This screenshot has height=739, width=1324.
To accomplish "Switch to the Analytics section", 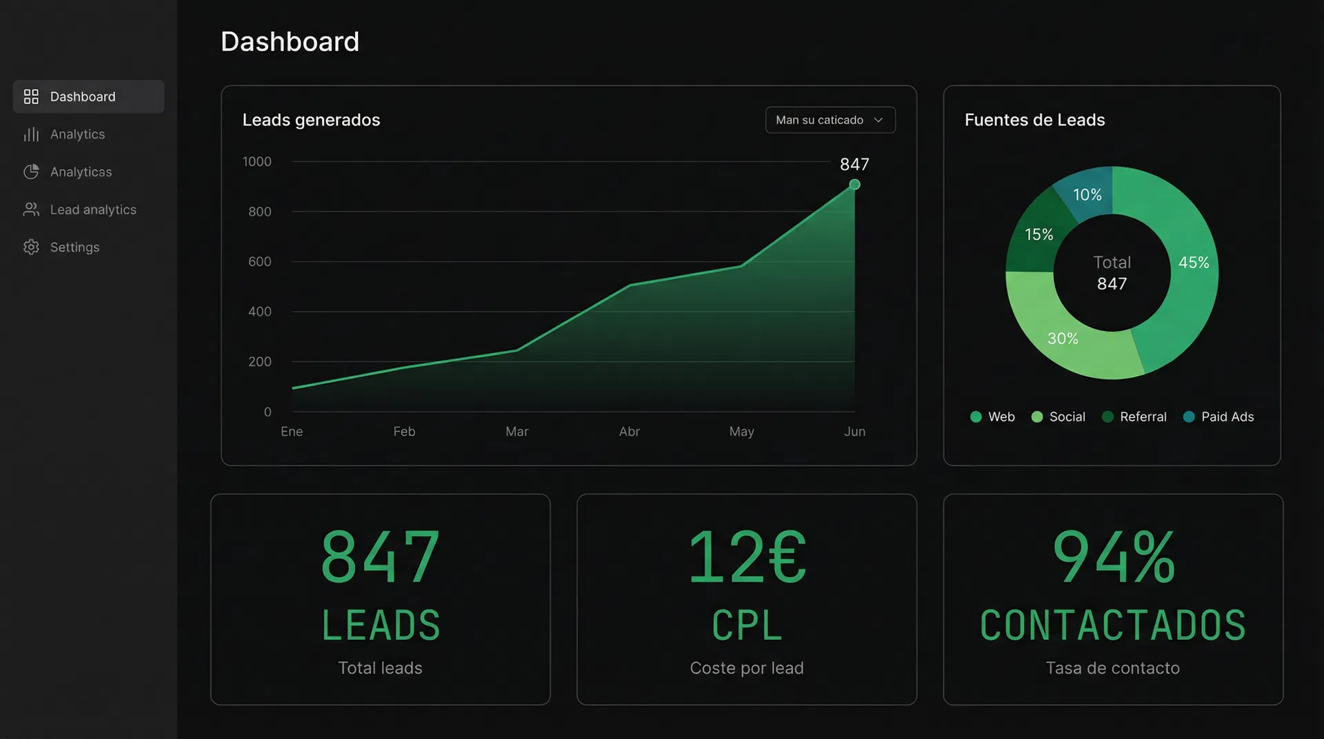I will [77, 134].
